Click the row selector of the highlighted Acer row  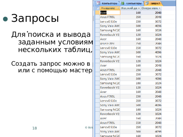pos(97,13)
